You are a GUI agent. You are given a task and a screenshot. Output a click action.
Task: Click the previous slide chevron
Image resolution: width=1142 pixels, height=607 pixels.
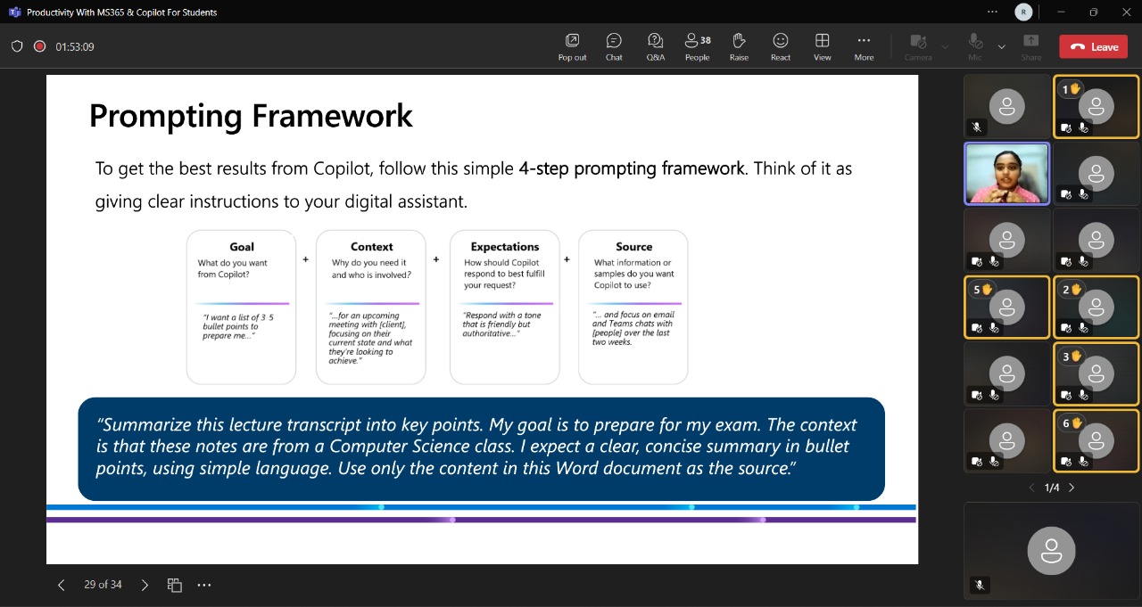[61, 585]
